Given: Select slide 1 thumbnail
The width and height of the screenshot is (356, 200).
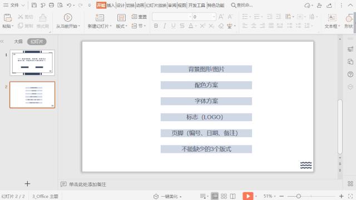Looking at the screenshot, I should click(x=32, y=63).
